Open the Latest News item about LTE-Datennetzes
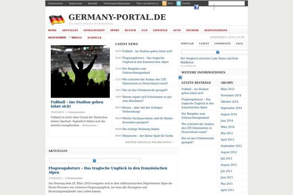Viewport: 293px width, 195px height. [x=145, y=81]
